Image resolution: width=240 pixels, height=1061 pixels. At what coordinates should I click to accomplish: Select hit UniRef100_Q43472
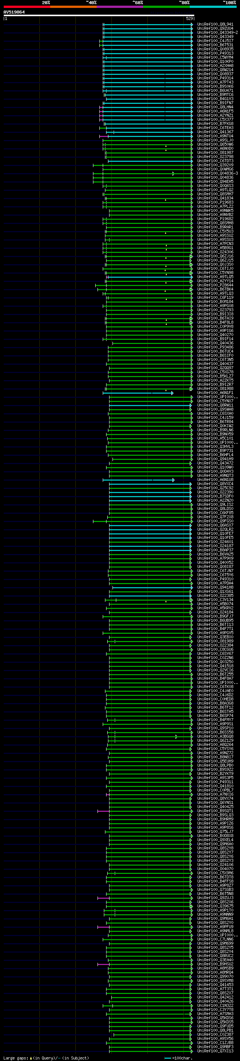pos(215,463)
